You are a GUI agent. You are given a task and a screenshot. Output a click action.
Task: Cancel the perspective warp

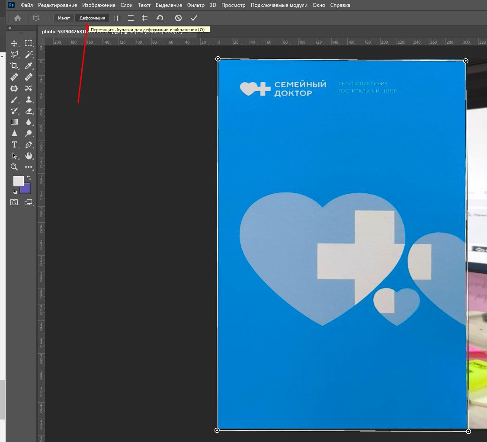click(178, 18)
